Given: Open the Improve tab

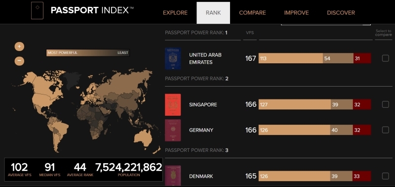Looking at the screenshot, I should click(297, 13).
